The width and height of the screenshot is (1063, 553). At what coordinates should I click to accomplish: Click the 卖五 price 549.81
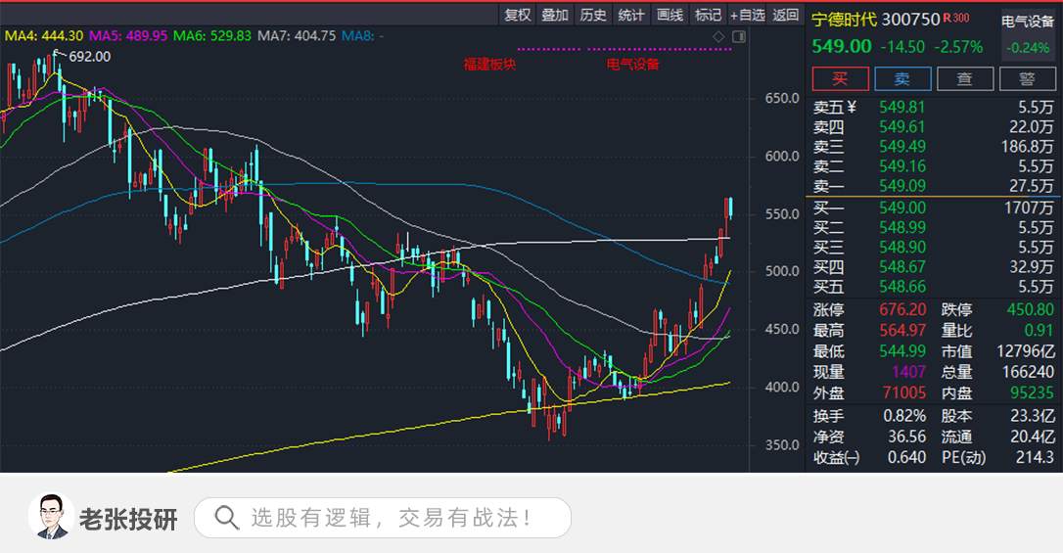pyautogui.click(x=902, y=107)
